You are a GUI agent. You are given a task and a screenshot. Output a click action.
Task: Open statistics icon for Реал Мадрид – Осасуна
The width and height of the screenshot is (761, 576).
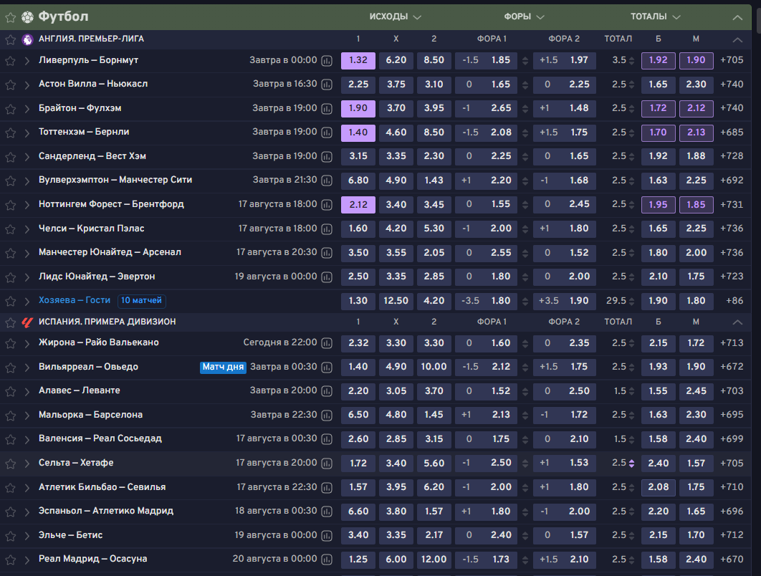pos(327,560)
